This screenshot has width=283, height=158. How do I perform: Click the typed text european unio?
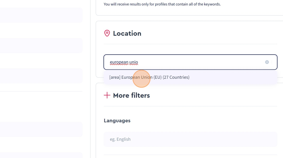124,62
